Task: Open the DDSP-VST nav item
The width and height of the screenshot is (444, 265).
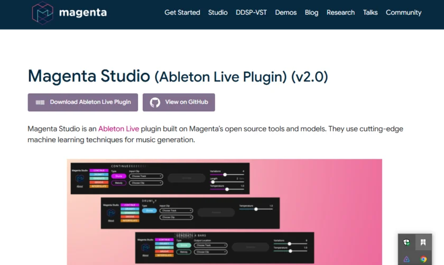Action: tap(251, 13)
